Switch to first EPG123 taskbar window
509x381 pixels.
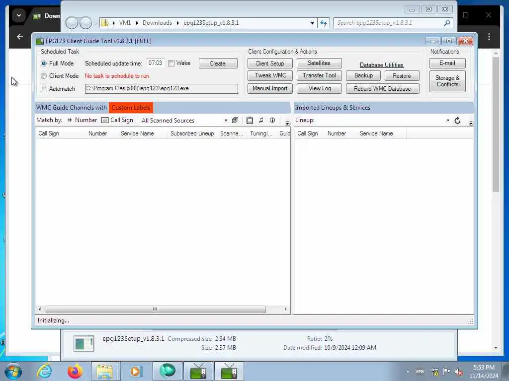click(x=198, y=371)
